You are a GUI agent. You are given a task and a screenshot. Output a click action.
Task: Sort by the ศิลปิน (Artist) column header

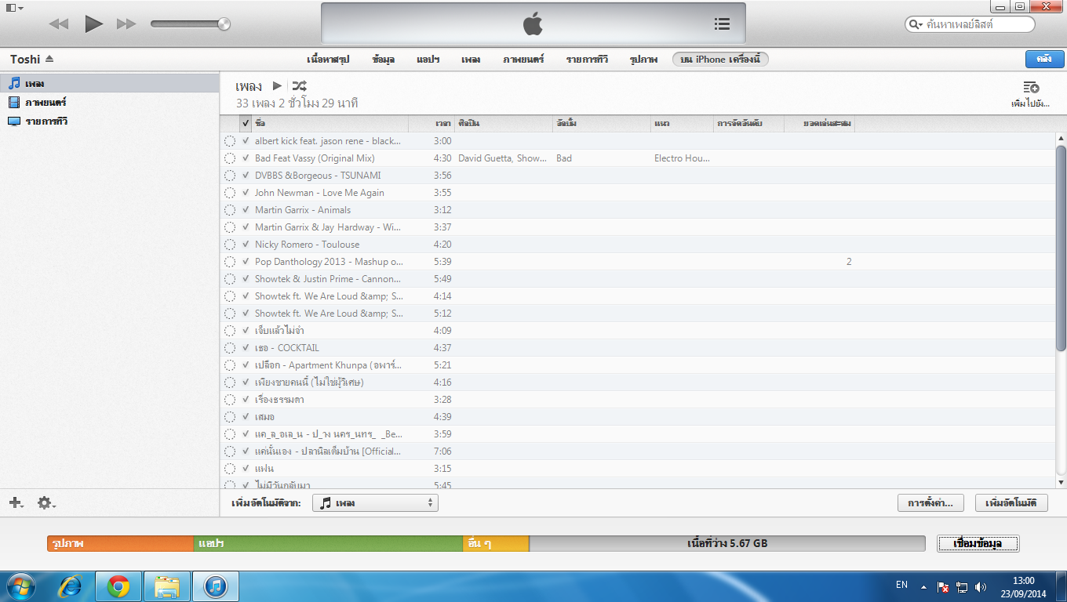pos(503,123)
